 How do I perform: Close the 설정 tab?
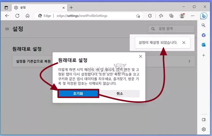[x=63, y=8]
